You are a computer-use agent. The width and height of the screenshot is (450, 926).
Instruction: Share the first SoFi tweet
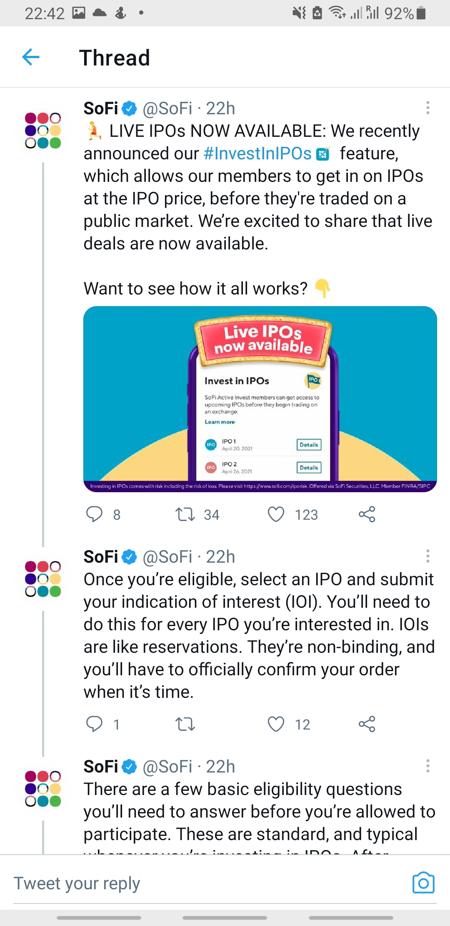[367, 514]
